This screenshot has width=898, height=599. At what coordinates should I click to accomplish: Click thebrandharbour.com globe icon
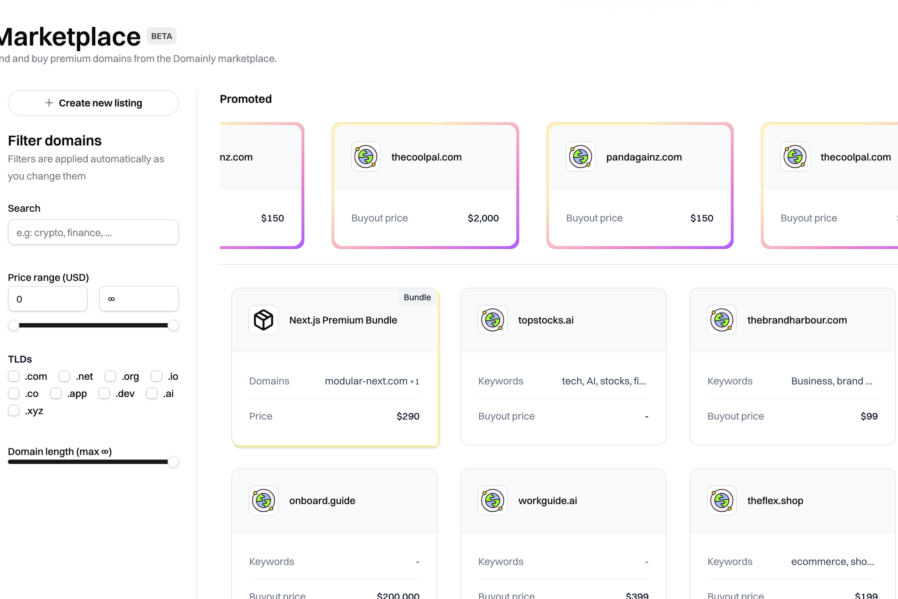click(x=721, y=320)
